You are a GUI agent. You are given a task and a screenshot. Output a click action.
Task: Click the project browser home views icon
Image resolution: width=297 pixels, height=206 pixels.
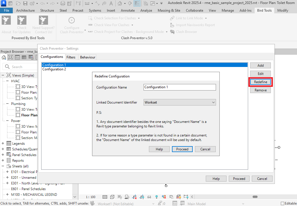click(4, 57)
